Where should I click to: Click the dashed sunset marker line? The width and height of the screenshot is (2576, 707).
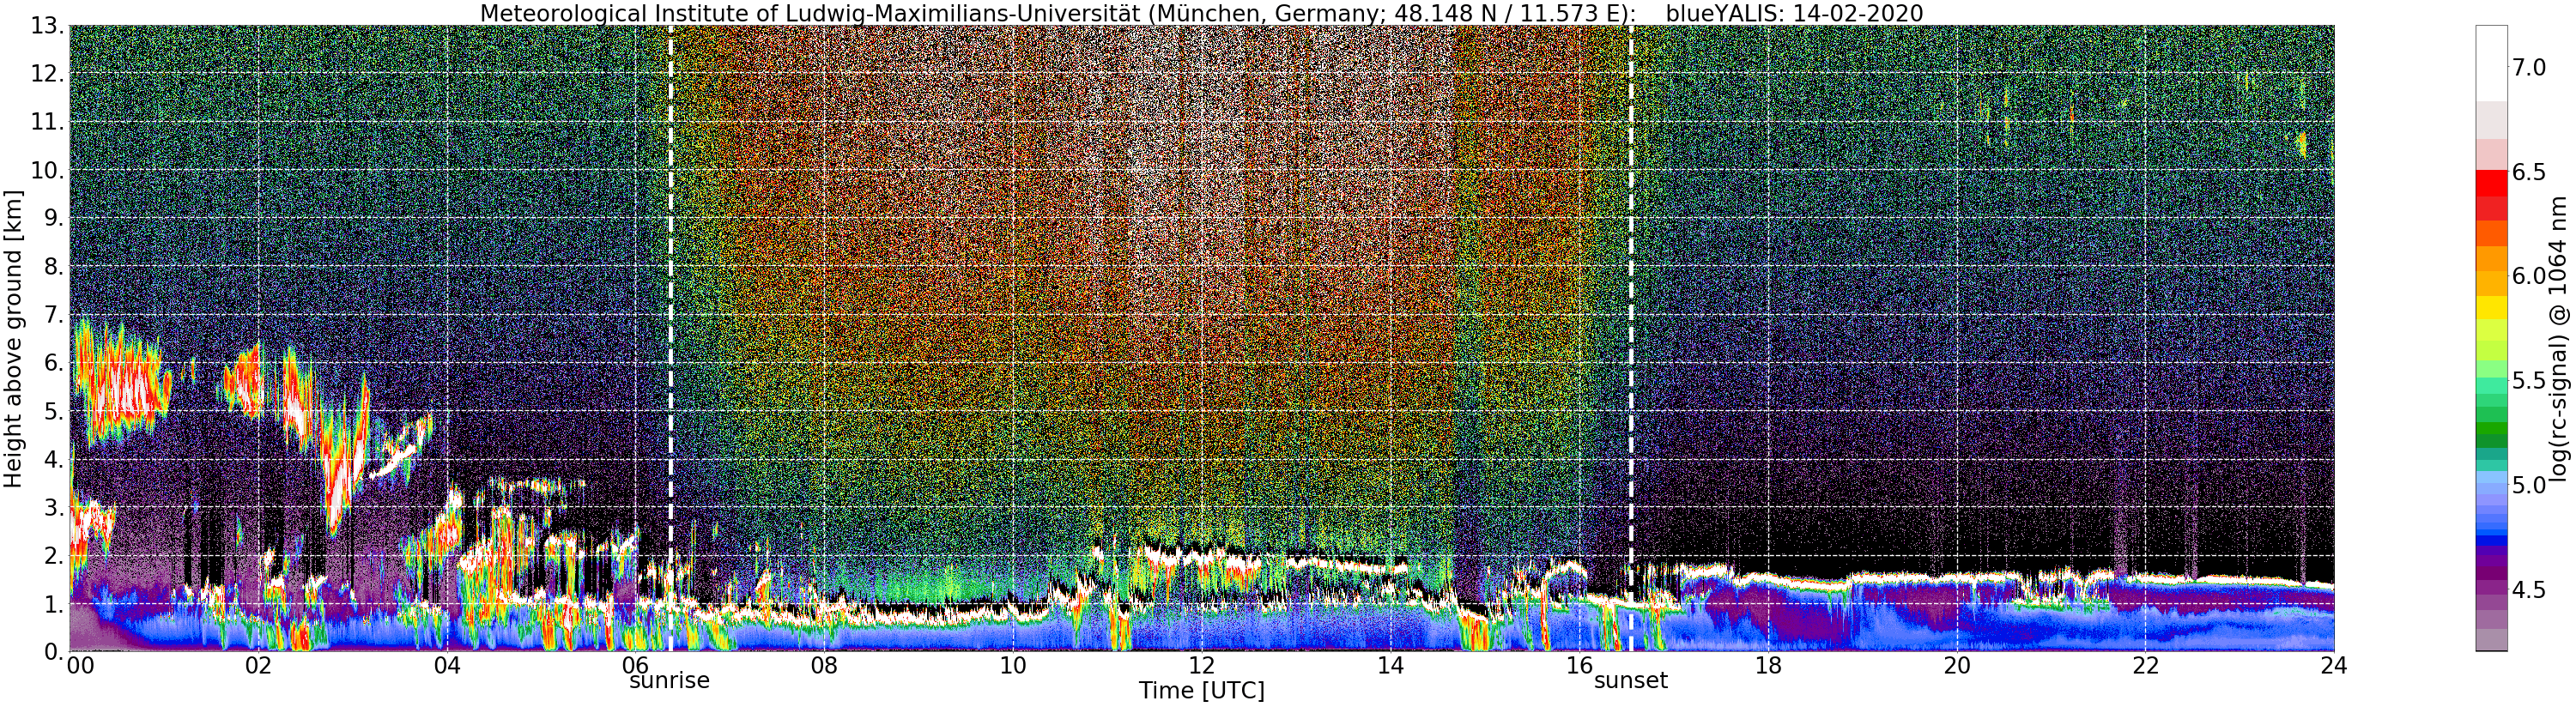point(1631,338)
